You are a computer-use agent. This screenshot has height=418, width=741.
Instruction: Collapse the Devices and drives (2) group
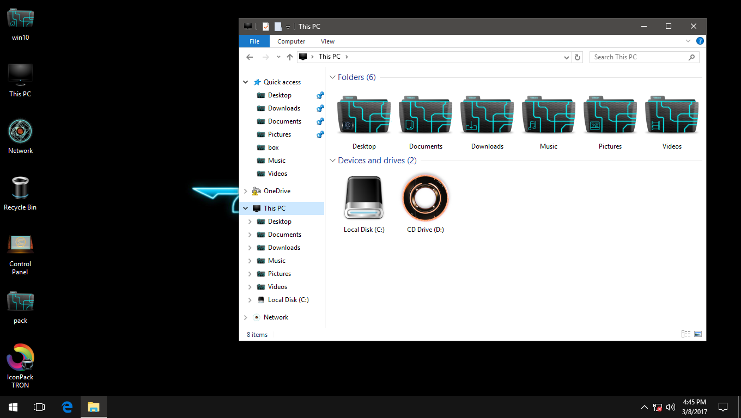pyautogui.click(x=332, y=161)
